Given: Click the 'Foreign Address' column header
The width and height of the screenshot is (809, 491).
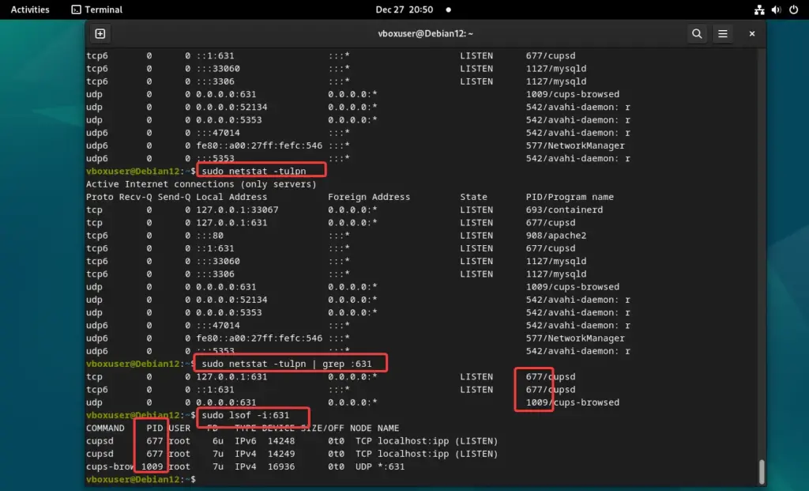Looking at the screenshot, I should [369, 197].
